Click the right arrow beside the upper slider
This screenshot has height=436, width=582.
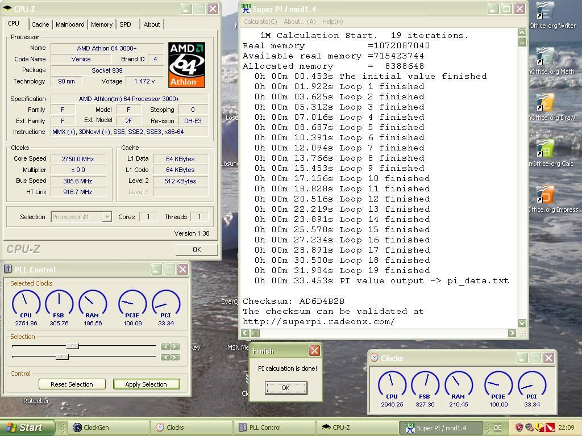pyautogui.click(x=175, y=346)
